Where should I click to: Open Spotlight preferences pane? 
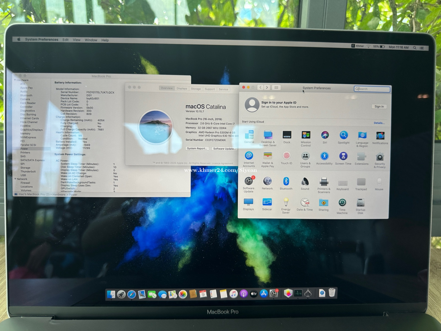(x=343, y=137)
